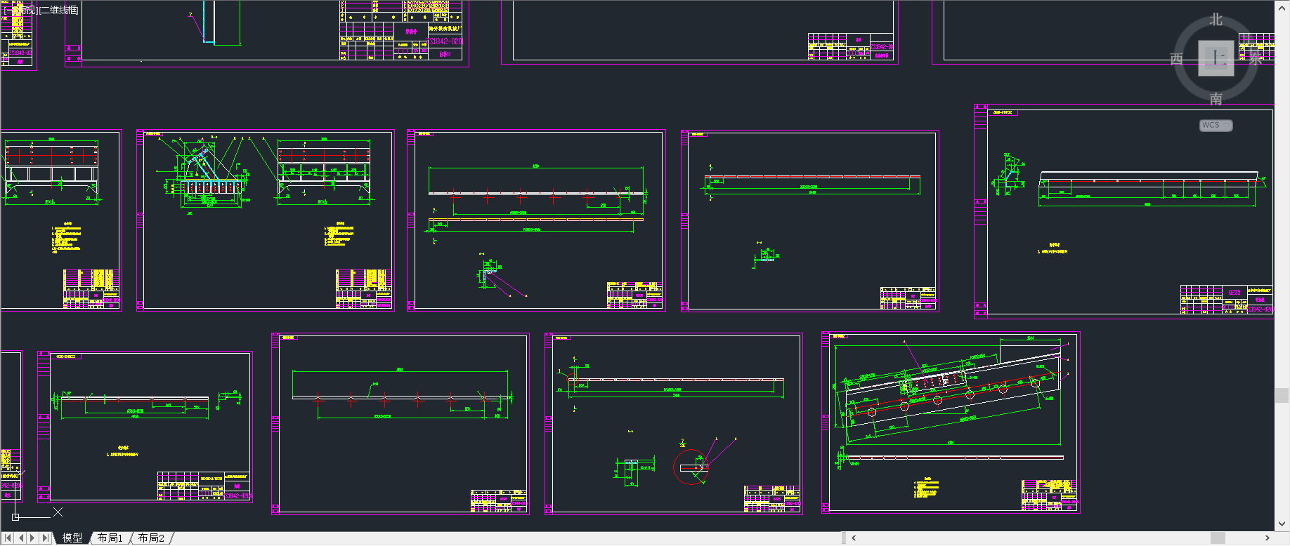Screen dimensions: 1290x546
Task: Select the 东 east direction on the compass
Action: pyautogui.click(x=1256, y=59)
